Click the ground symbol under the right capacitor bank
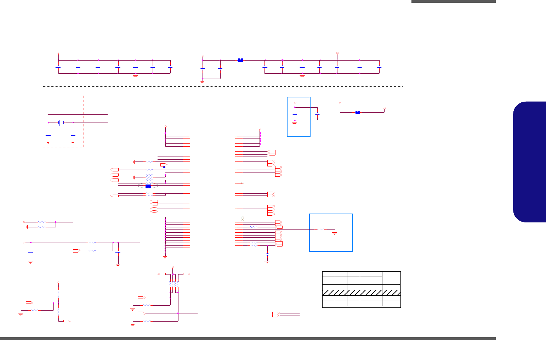Screen dimensions: 546x340 302,76
